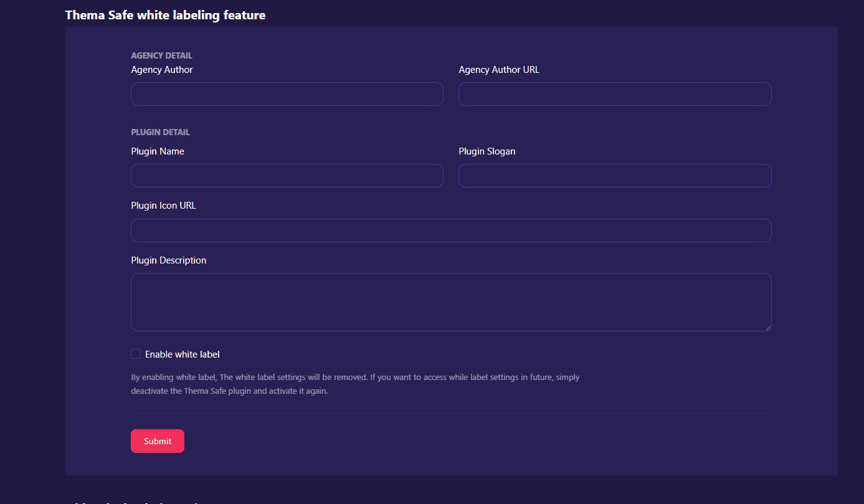Click into the Plugin Description textarea
The height and width of the screenshot is (504, 864).
click(451, 302)
